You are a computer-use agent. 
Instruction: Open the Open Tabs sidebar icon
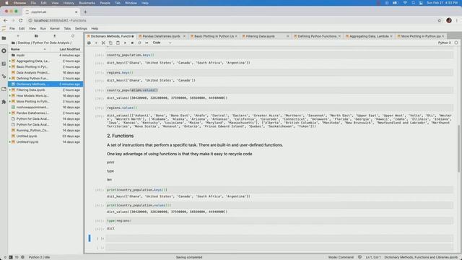tap(4, 89)
